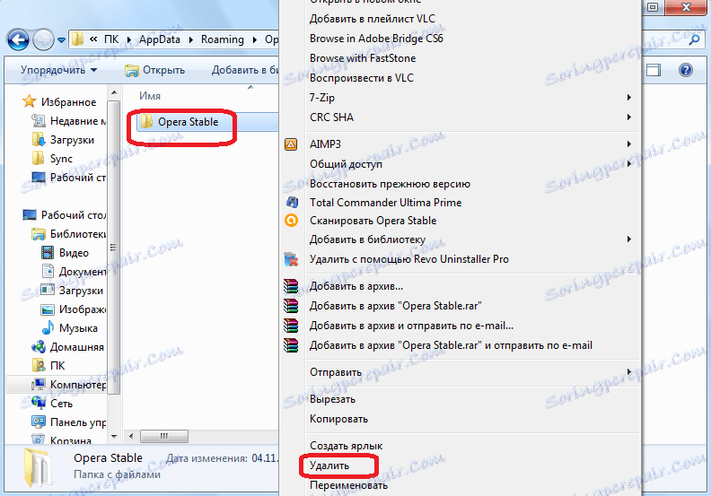Open Панель управления in sidebar
The image size is (711, 496).
pos(69,422)
